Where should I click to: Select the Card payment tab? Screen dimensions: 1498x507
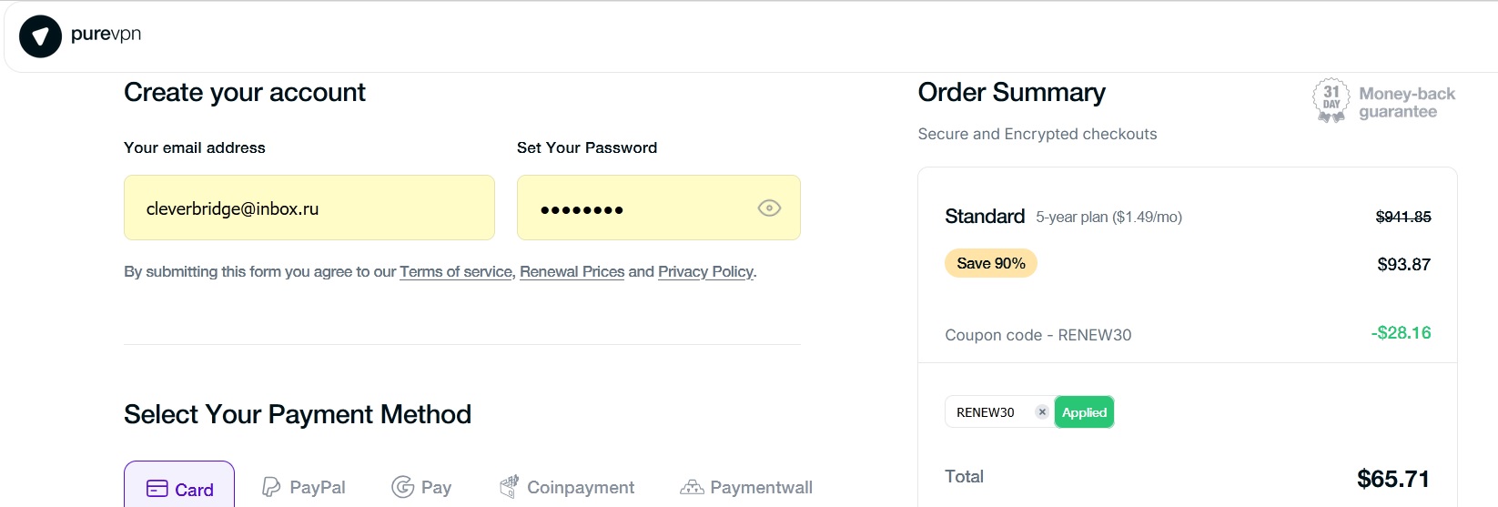pos(179,488)
